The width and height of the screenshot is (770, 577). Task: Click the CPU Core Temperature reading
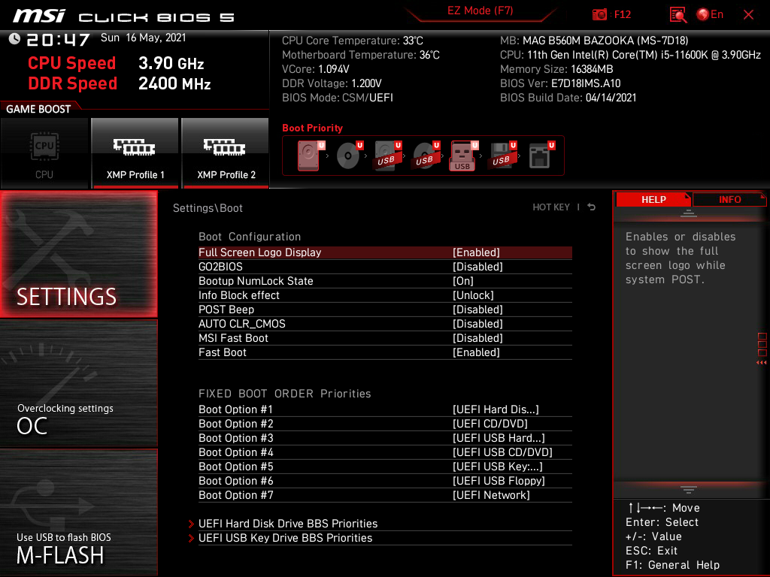click(353, 41)
